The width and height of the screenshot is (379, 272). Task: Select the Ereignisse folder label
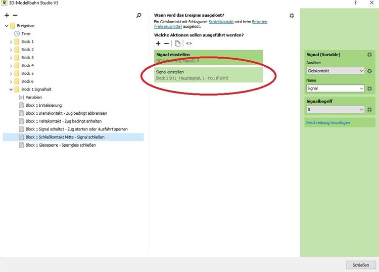point(26,26)
